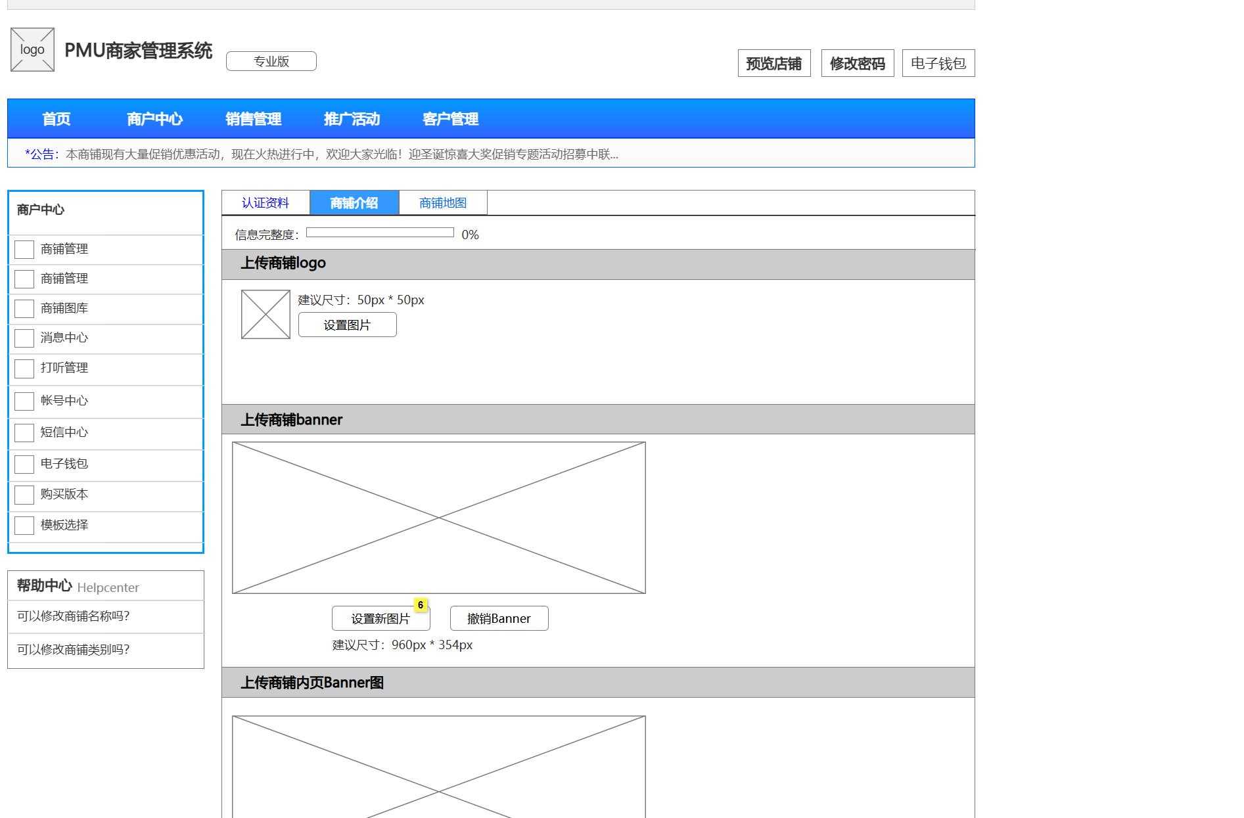1244x818 pixels.
Task: Click the PMU logo icon top-left
Action: pos(32,49)
